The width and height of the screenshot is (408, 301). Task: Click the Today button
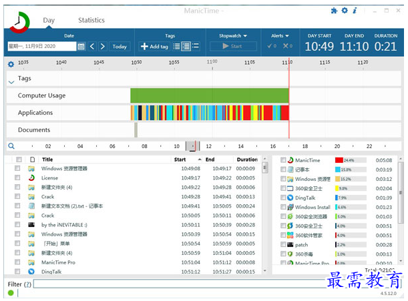(x=120, y=47)
